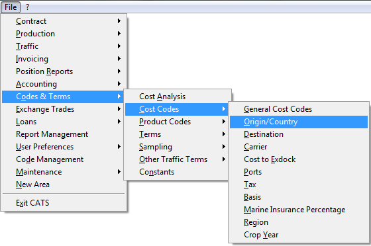The height and width of the screenshot is (246, 371).
Task: Choose Report Management
Action: (x=63, y=134)
